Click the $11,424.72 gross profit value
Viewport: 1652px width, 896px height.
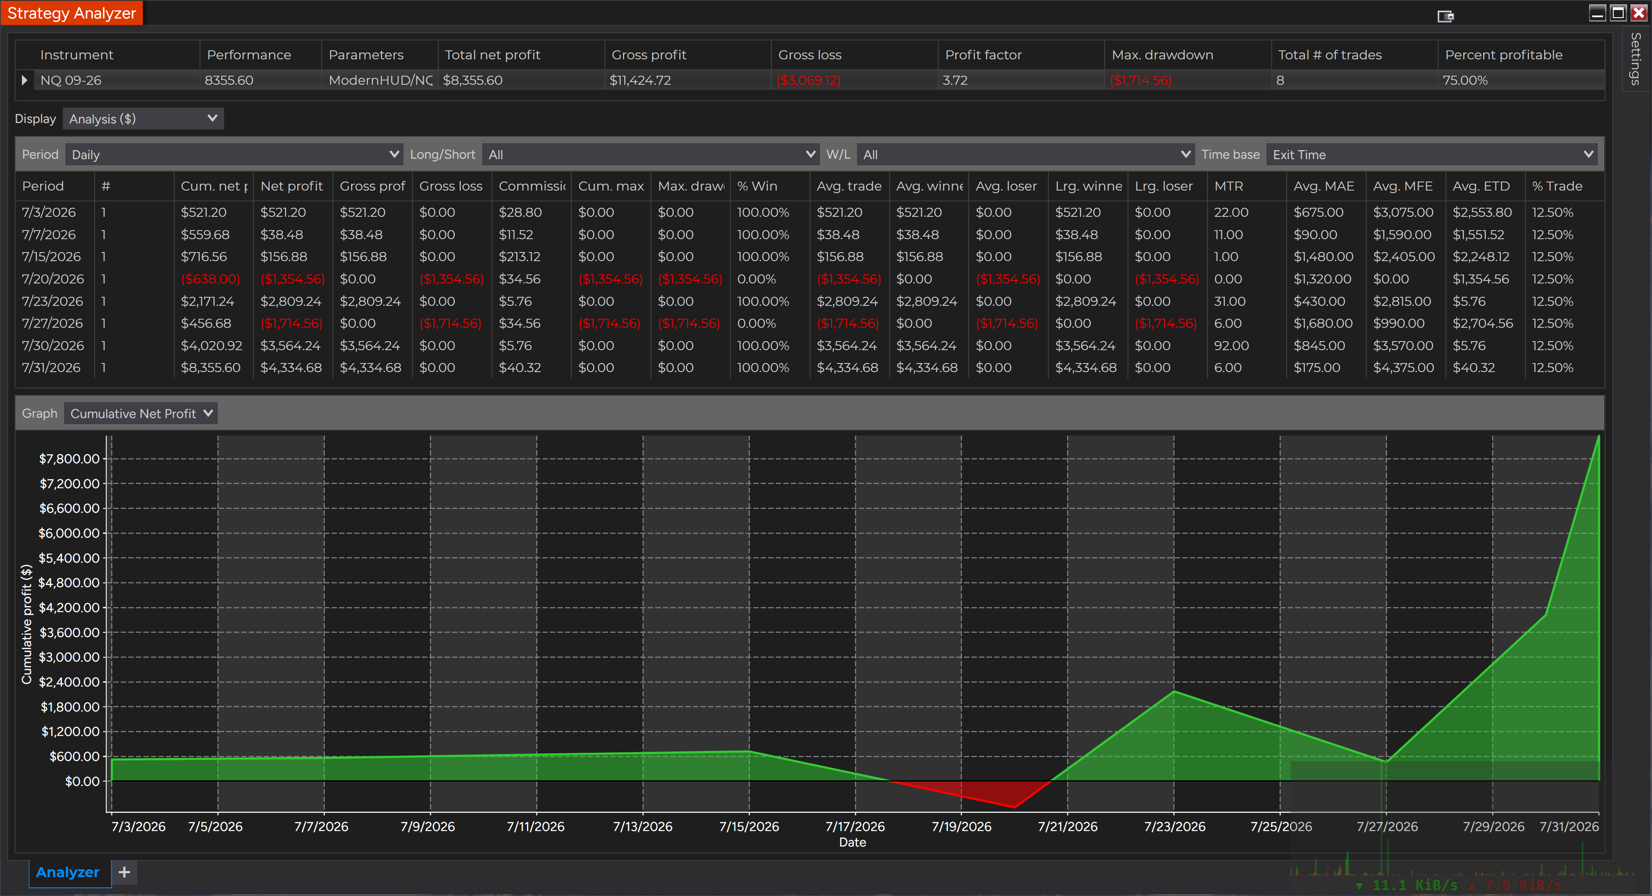[640, 80]
